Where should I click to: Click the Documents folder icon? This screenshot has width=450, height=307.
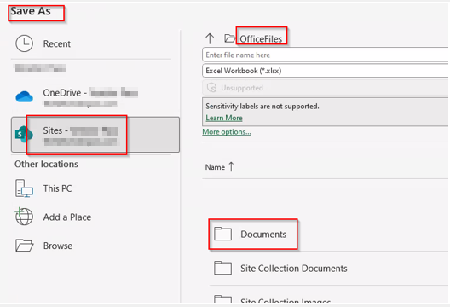tap(222, 234)
